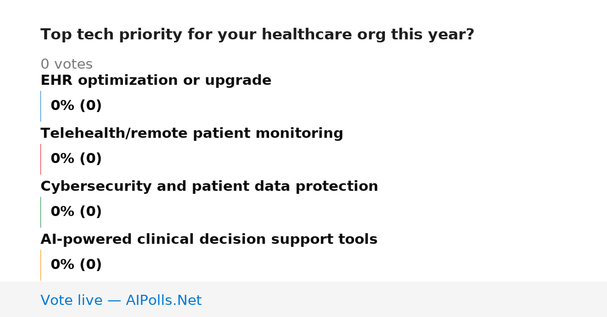Click the poll question heading
607x317 pixels.
257,35
